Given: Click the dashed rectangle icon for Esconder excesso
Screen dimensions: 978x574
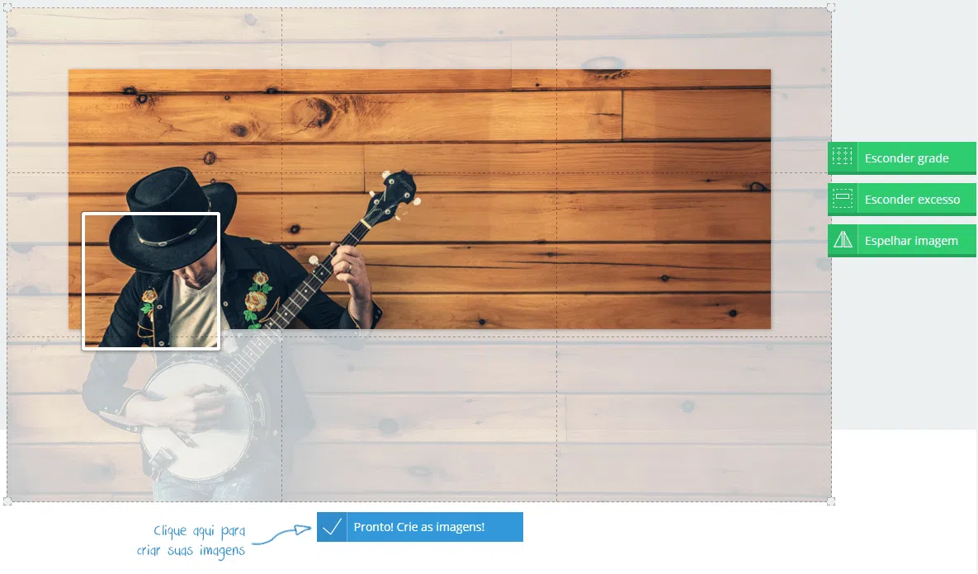Looking at the screenshot, I should pos(842,199).
